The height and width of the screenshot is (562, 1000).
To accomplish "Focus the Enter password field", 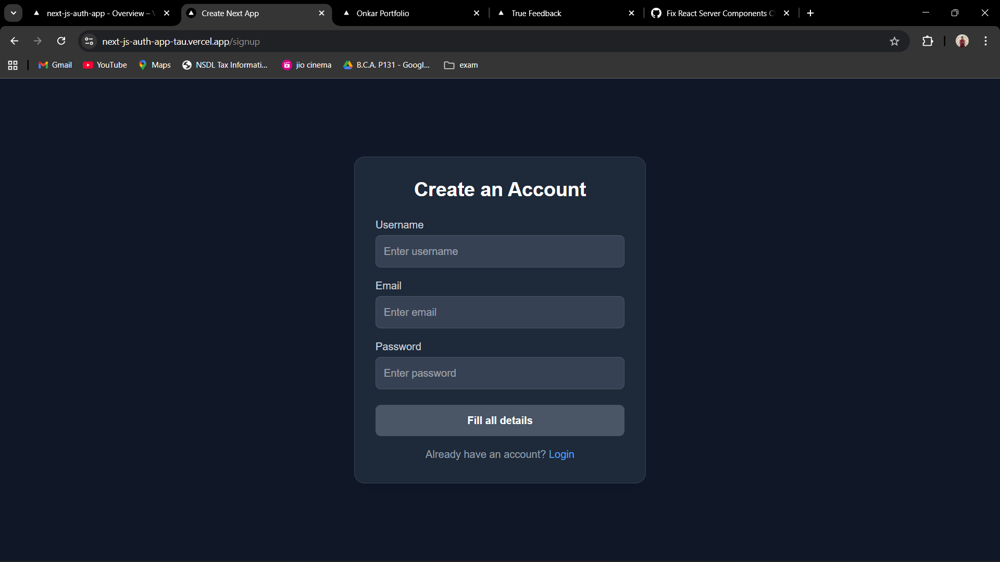I will point(499,373).
